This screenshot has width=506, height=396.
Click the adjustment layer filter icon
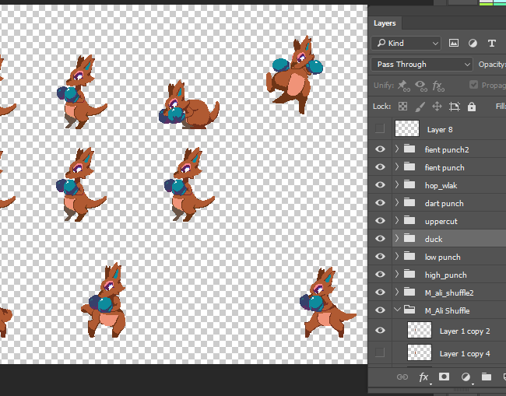473,44
